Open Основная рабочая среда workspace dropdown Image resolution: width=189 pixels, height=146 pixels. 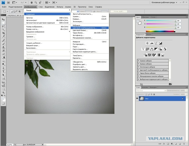(164, 3)
